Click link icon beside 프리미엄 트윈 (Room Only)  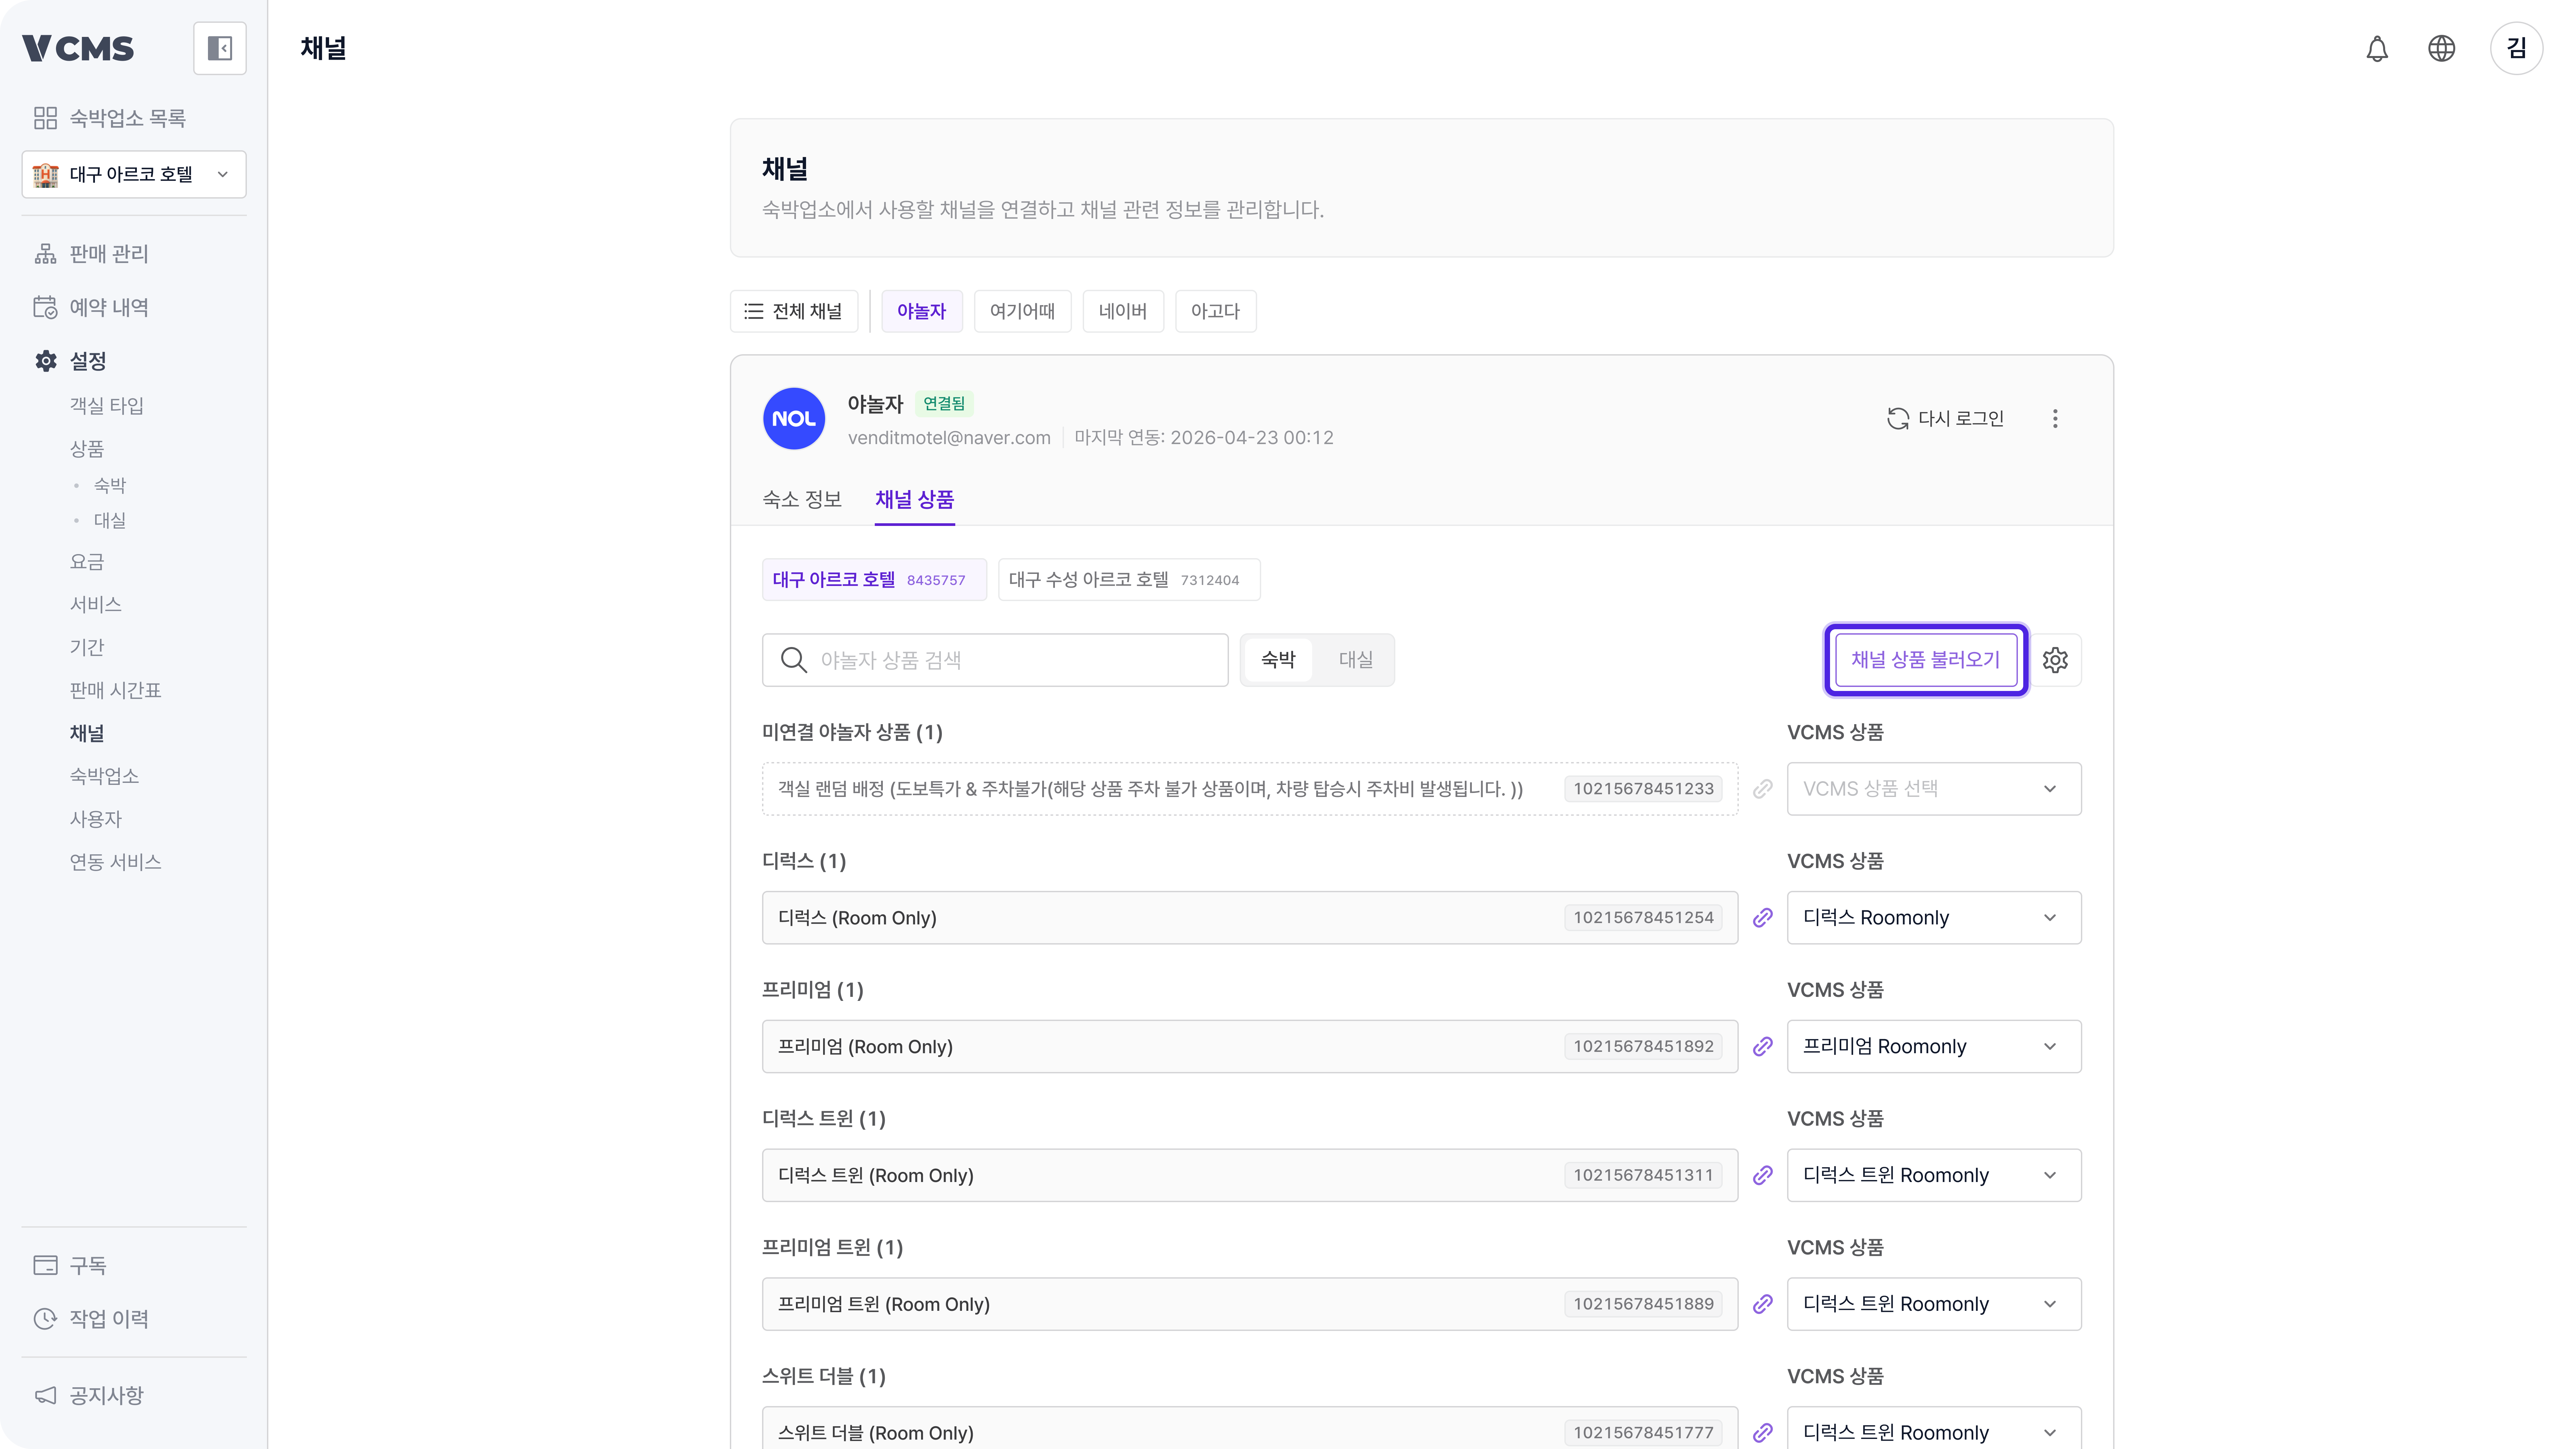(1762, 1304)
